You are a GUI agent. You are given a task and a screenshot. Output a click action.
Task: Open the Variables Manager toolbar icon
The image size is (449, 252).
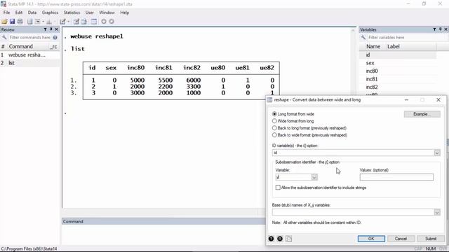click(x=94, y=22)
